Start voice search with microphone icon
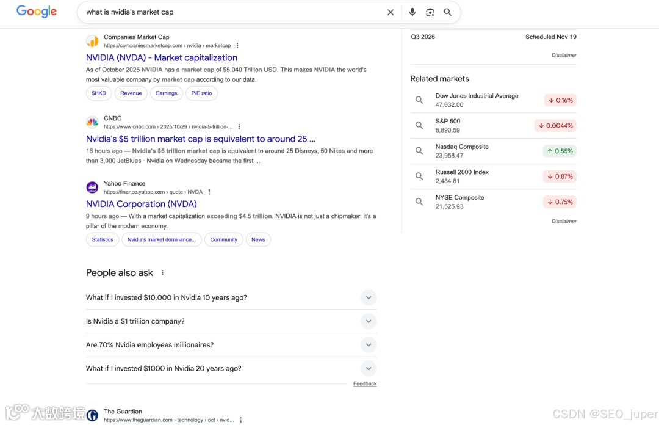 coord(412,12)
